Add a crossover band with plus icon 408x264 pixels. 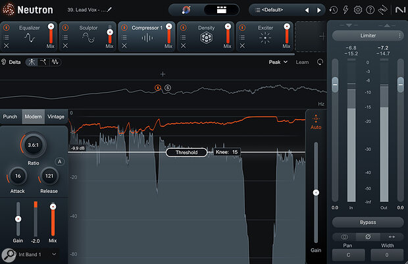point(163,74)
